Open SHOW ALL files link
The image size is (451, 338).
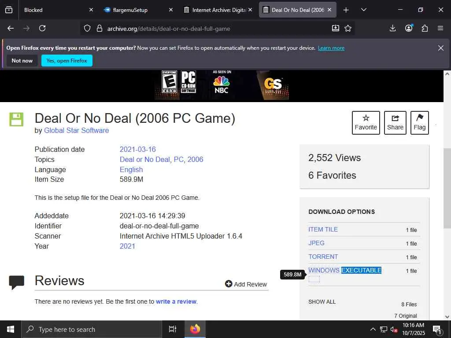(322, 302)
